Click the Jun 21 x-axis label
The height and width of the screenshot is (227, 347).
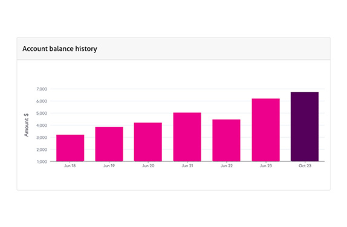click(x=187, y=166)
